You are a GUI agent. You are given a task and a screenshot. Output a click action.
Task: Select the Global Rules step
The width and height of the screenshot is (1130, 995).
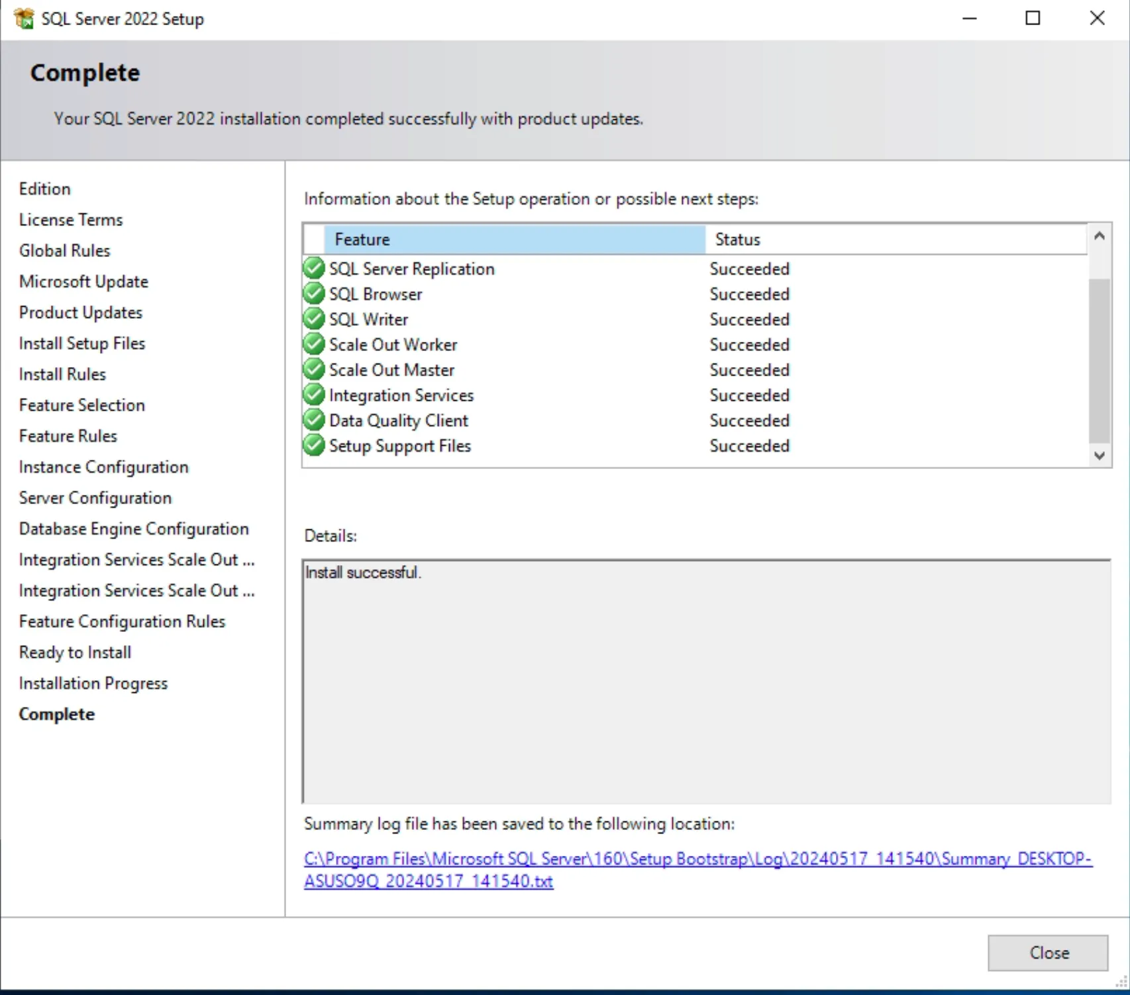click(64, 250)
